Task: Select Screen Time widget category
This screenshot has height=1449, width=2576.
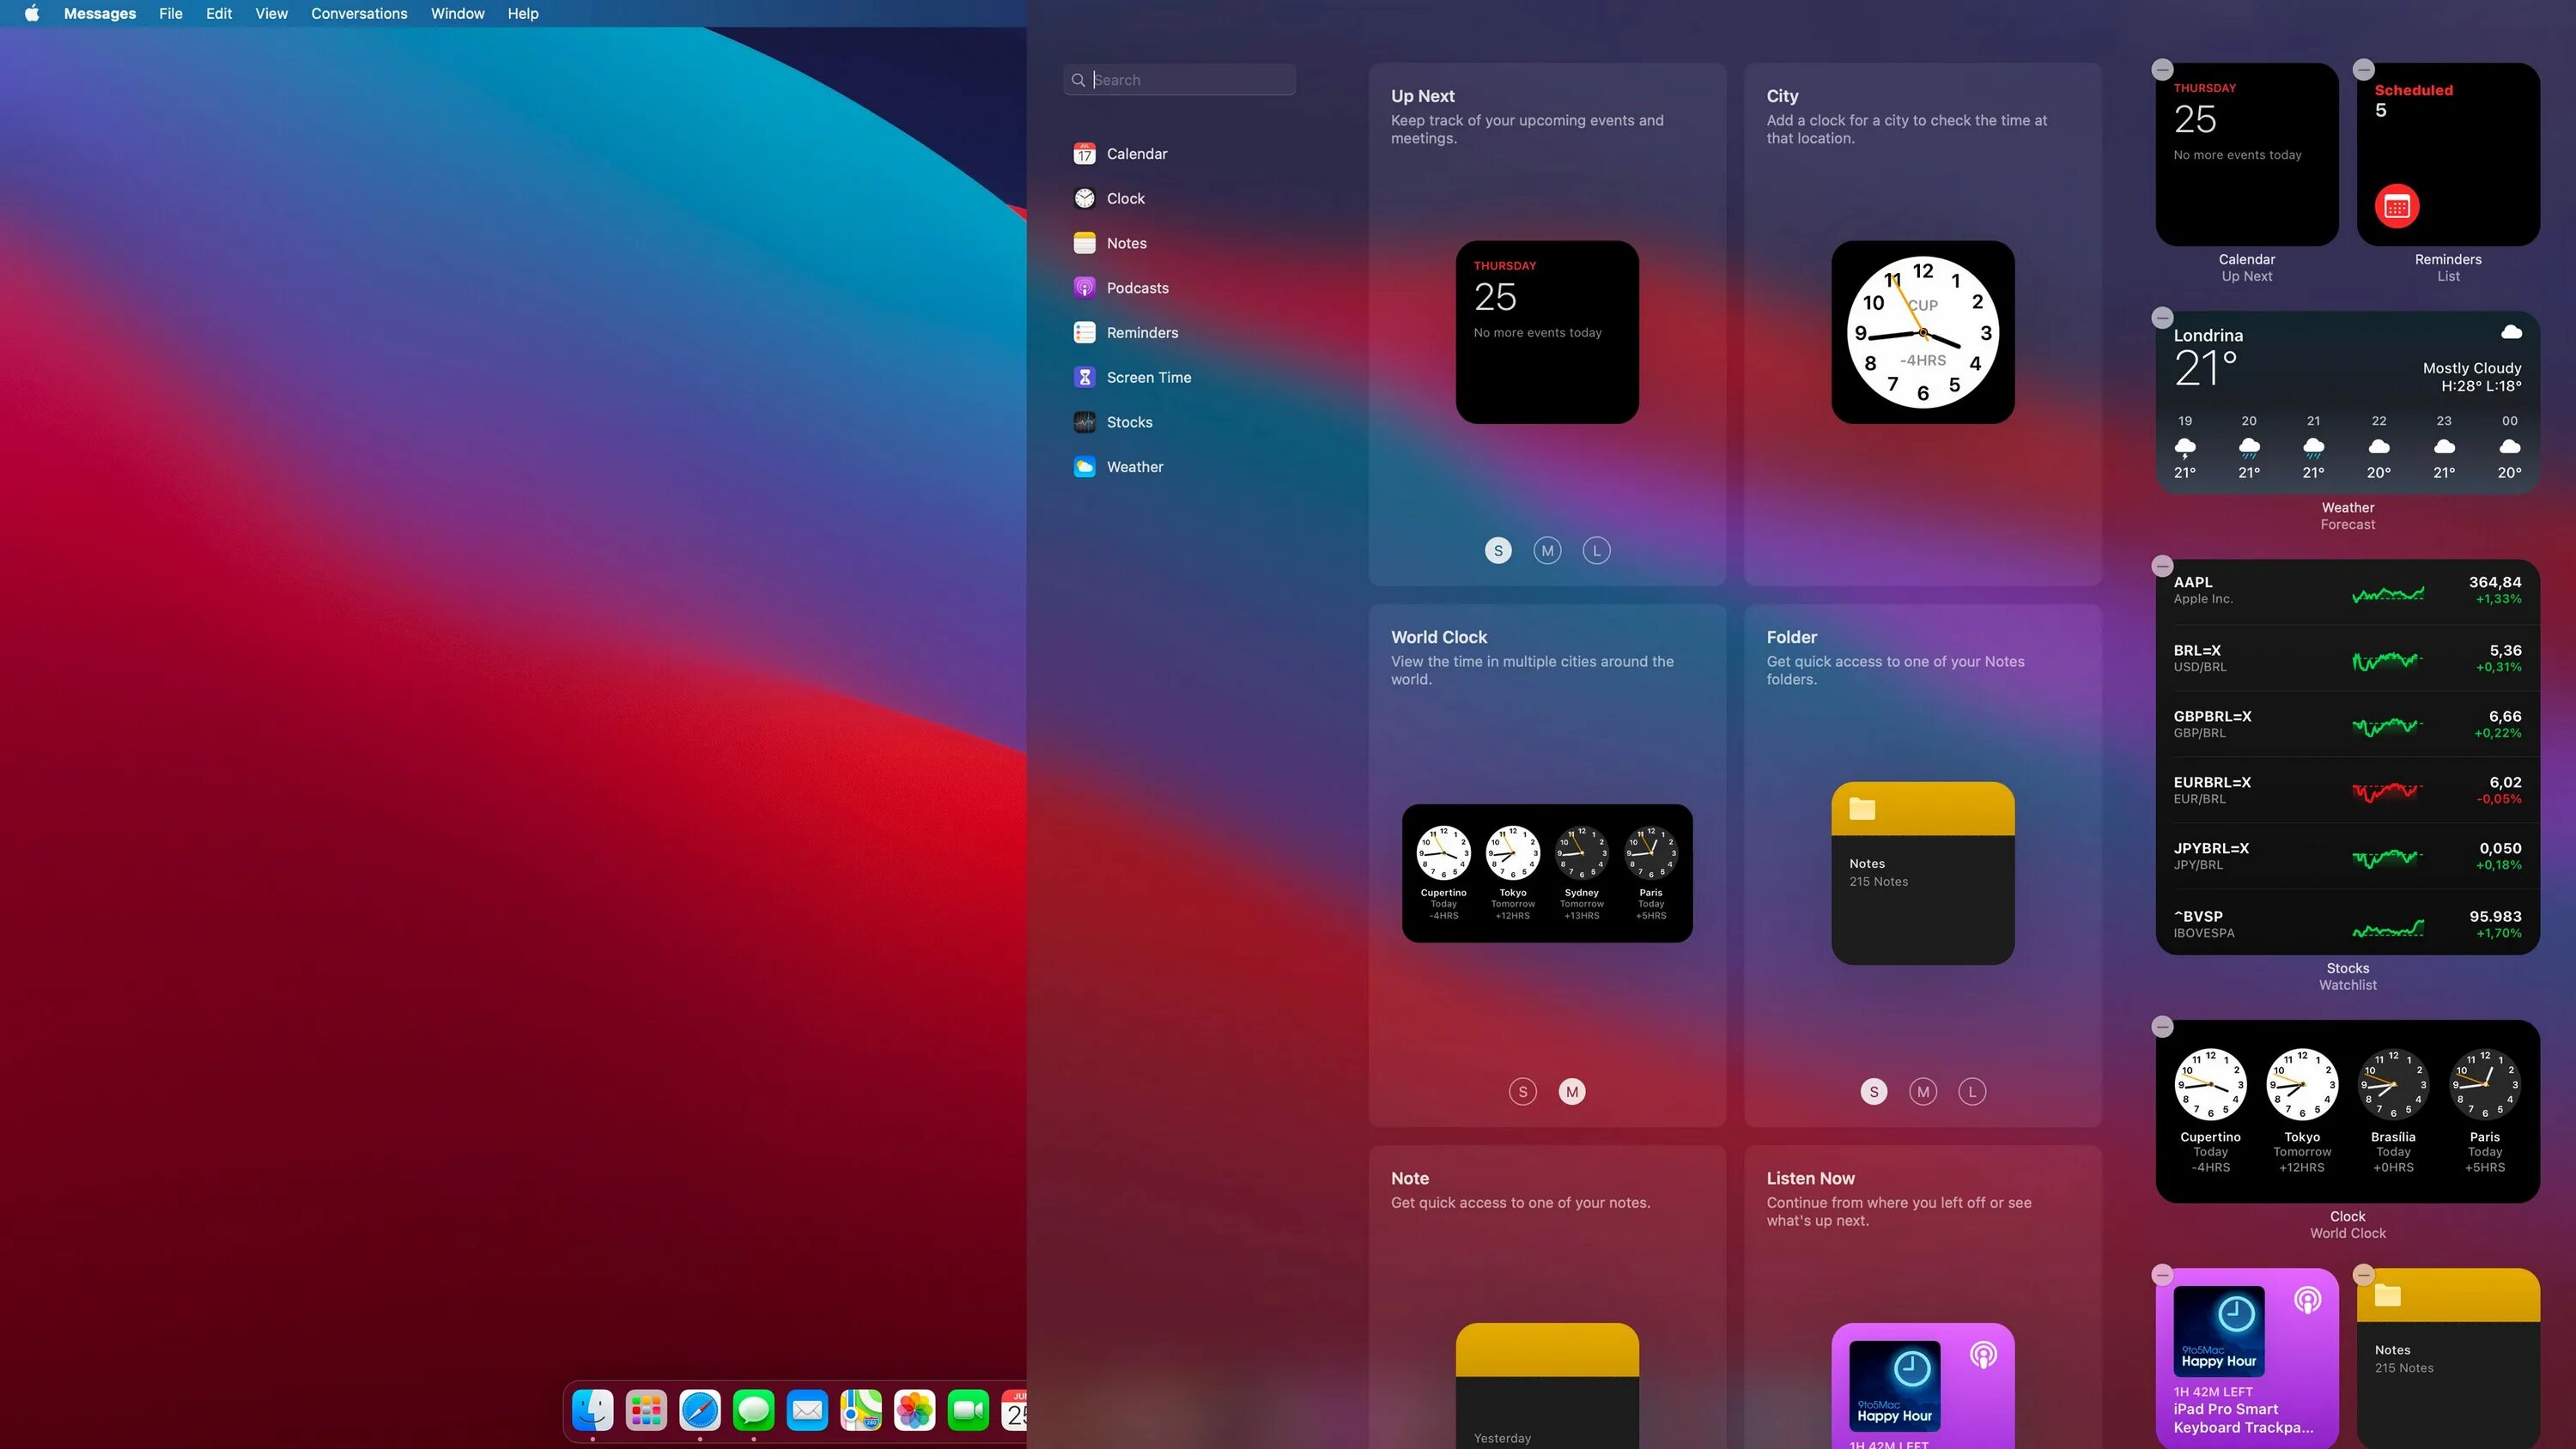Action: [x=1148, y=378]
